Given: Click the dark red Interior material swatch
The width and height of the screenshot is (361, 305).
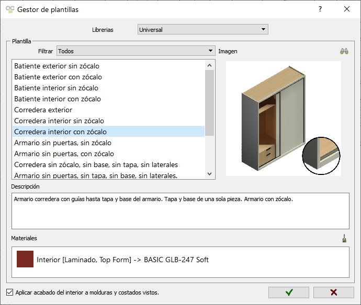Looking at the screenshot, I should pos(25,259).
